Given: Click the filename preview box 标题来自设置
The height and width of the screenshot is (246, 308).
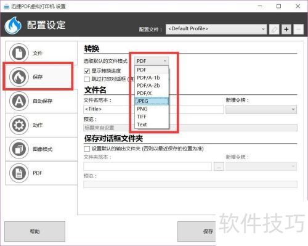Looking at the screenshot, I should pos(190,128).
